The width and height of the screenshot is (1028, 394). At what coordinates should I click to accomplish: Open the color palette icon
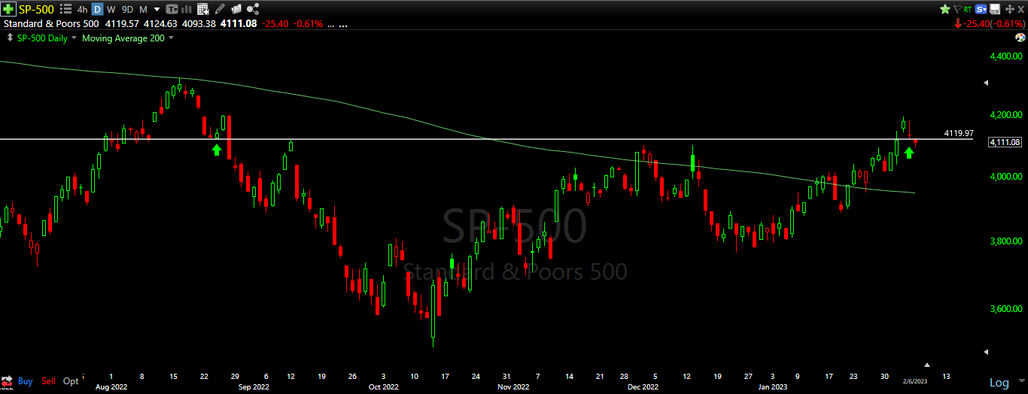[1020, 38]
